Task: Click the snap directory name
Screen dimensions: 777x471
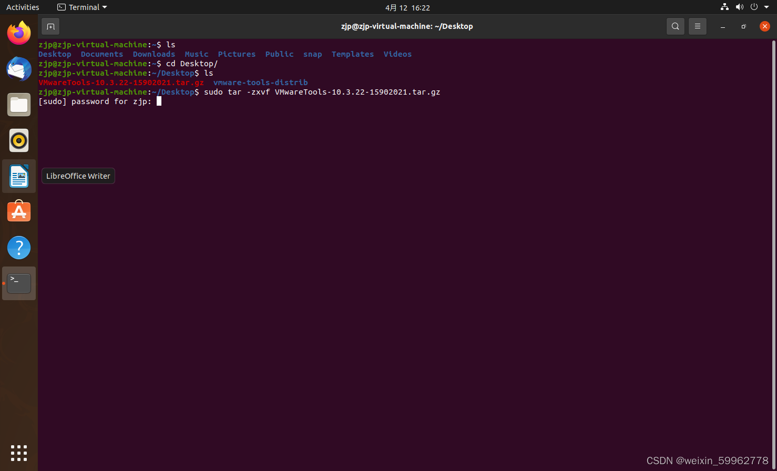Action: pyautogui.click(x=313, y=54)
